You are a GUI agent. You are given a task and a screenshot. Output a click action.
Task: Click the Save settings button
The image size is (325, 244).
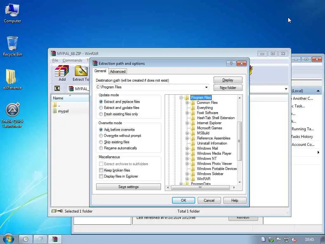click(128, 186)
